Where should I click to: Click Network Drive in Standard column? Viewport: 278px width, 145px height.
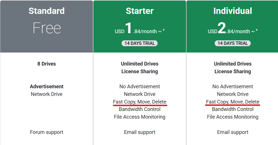[x=47, y=94]
